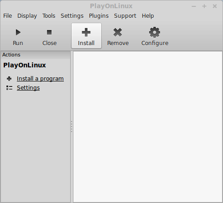Open the Display menu
The width and height of the screenshot is (223, 203).
[27, 16]
